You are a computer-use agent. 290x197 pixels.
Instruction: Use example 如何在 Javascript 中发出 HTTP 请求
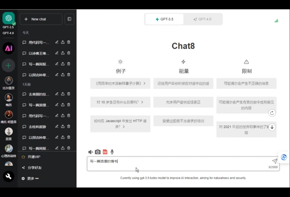click(x=120, y=124)
